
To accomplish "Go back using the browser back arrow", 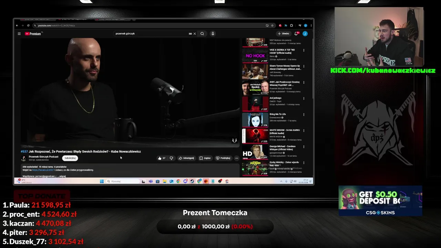I will click(x=17, y=25).
